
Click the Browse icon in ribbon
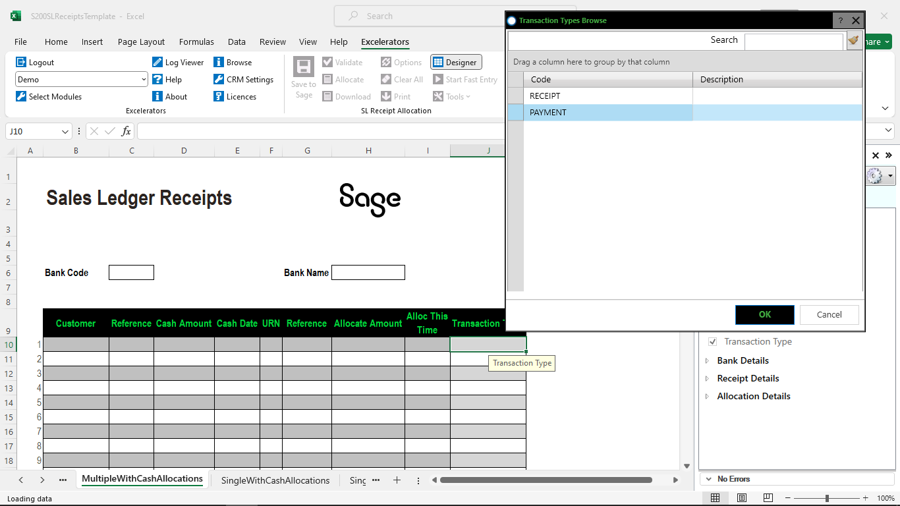pyautogui.click(x=219, y=62)
